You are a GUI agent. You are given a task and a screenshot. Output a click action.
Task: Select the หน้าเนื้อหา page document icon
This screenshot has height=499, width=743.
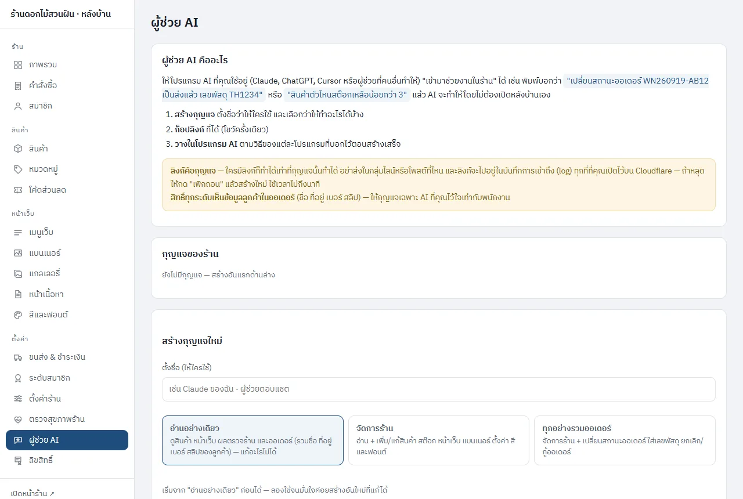pyautogui.click(x=18, y=294)
